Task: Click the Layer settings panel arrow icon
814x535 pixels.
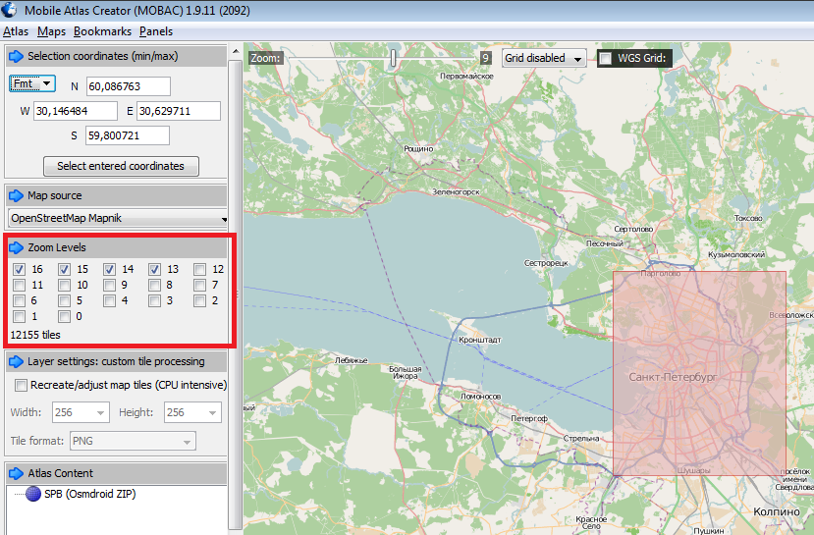Action: (x=17, y=361)
